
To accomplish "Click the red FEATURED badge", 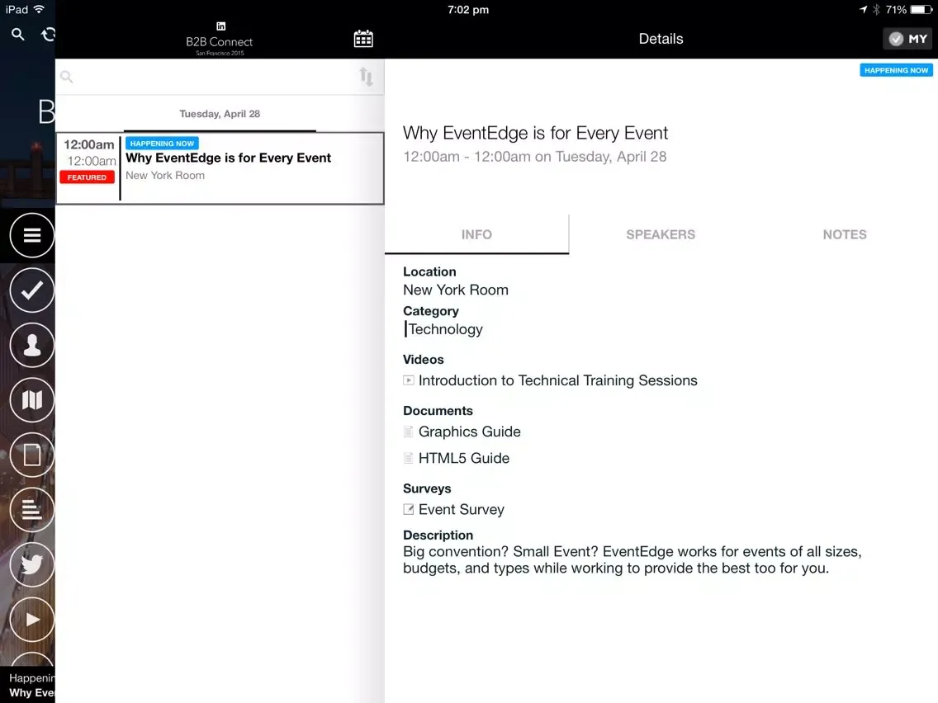I will tap(87, 177).
